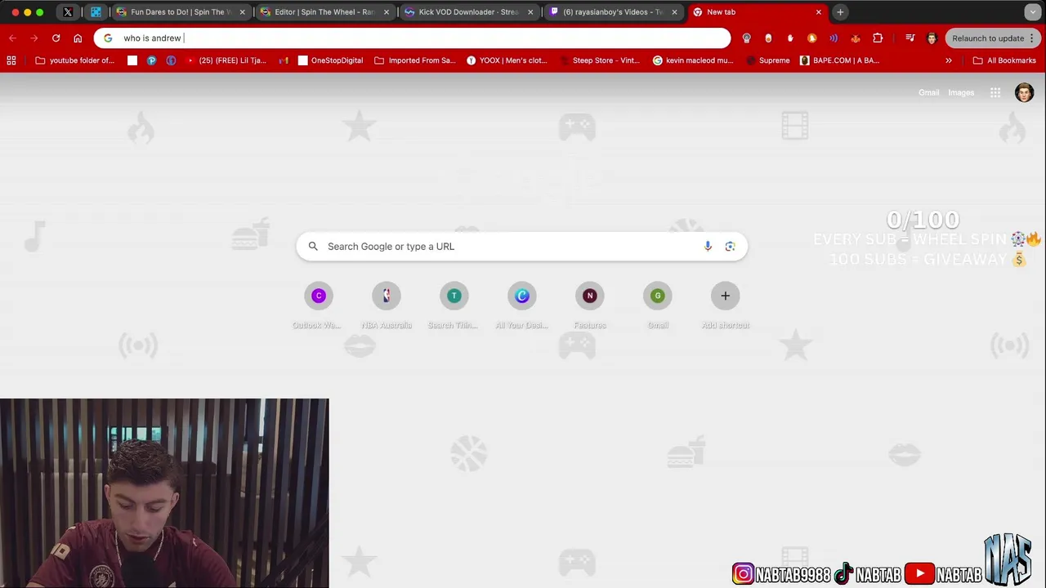The width and height of the screenshot is (1046, 588).
Task: Open the purple round bookmark icon
Action: (x=171, y=60)
